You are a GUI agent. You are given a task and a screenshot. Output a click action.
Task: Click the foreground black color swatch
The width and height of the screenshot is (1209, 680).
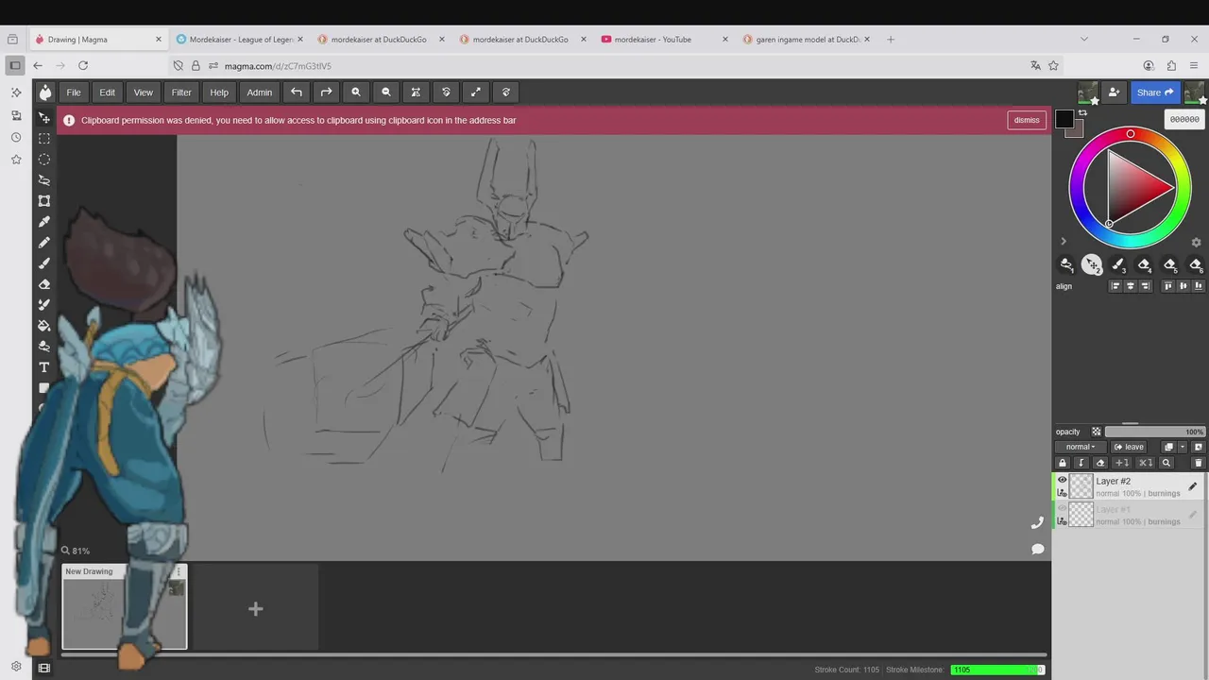1064,119
